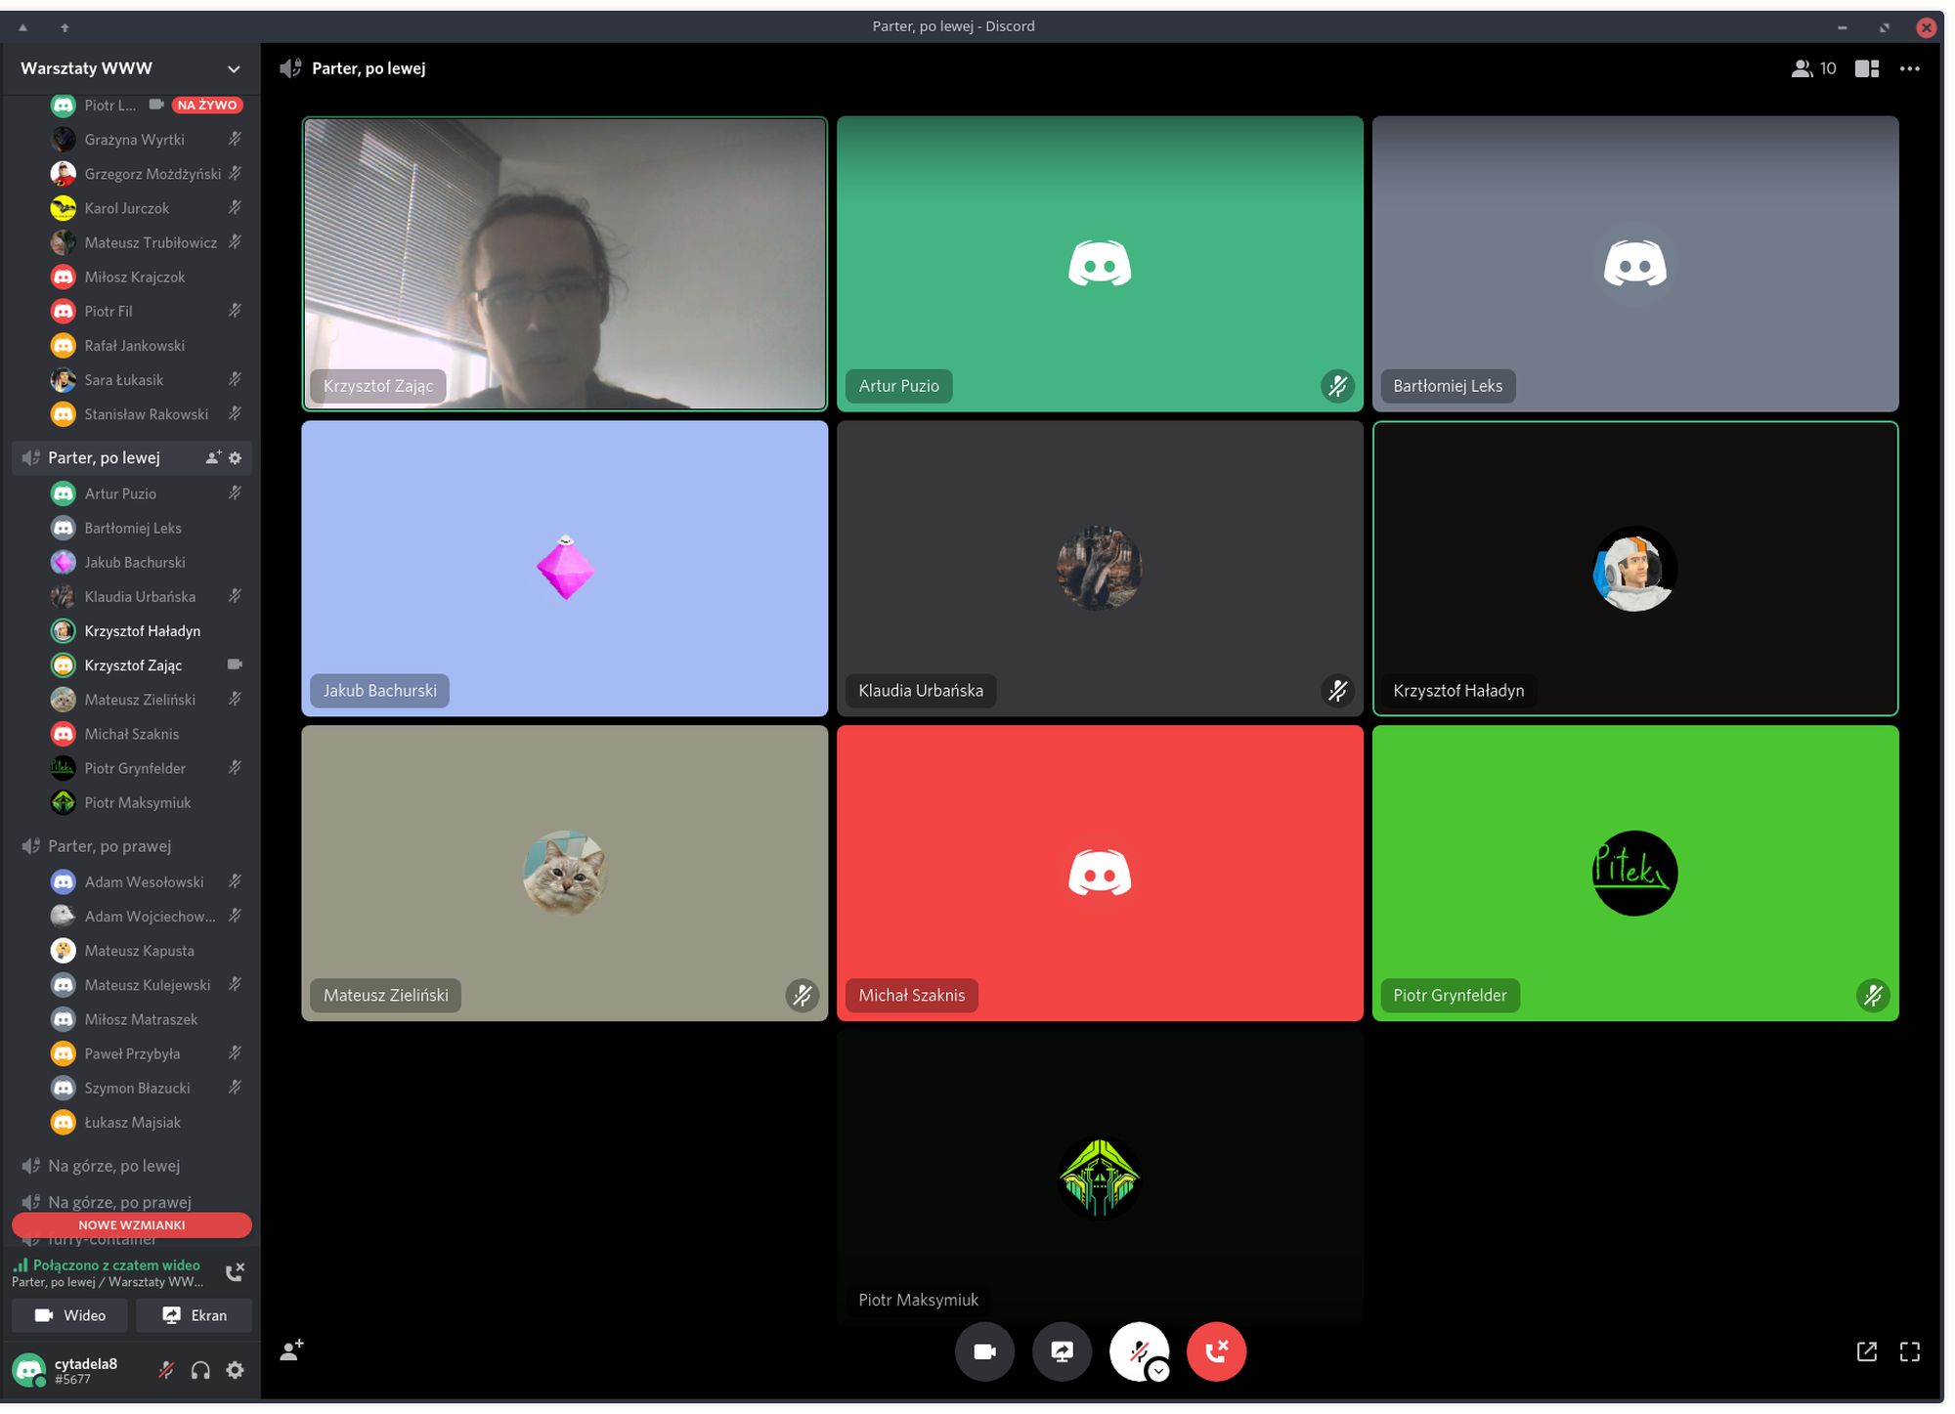Open cytadela8 user avatar
Image resolution: width=1955 pixels, height=1414 pixels.
pyautogui.click(x=29, y=1370)
